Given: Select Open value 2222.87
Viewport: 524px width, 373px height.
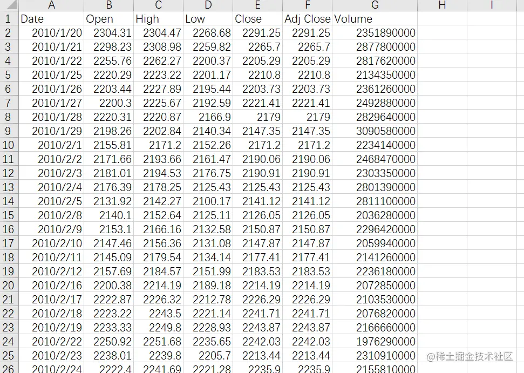Looking at the screenshot, I should [x=109, y=300].
